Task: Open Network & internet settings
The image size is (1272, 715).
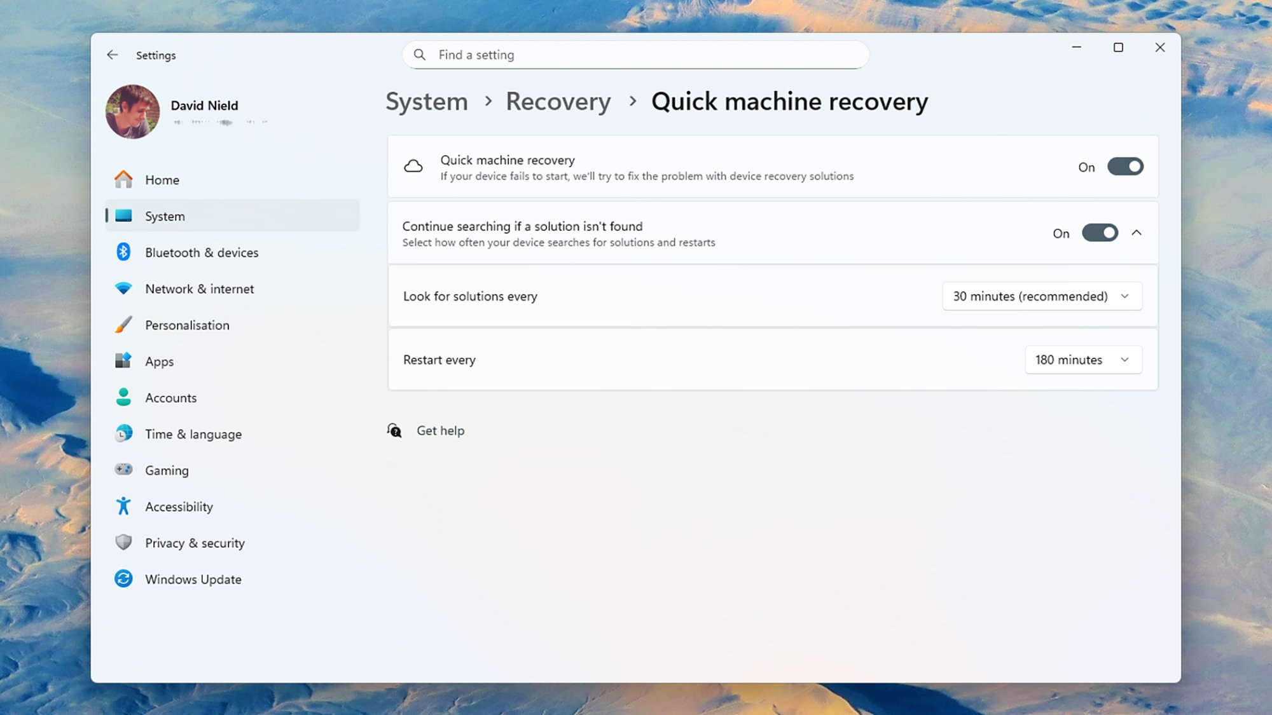Action: (x=233, y=289)
